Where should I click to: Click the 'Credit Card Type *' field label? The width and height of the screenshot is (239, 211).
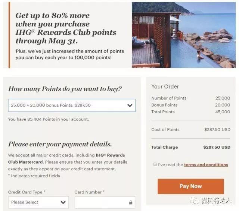pyautogui.click(x=27, y=192)
